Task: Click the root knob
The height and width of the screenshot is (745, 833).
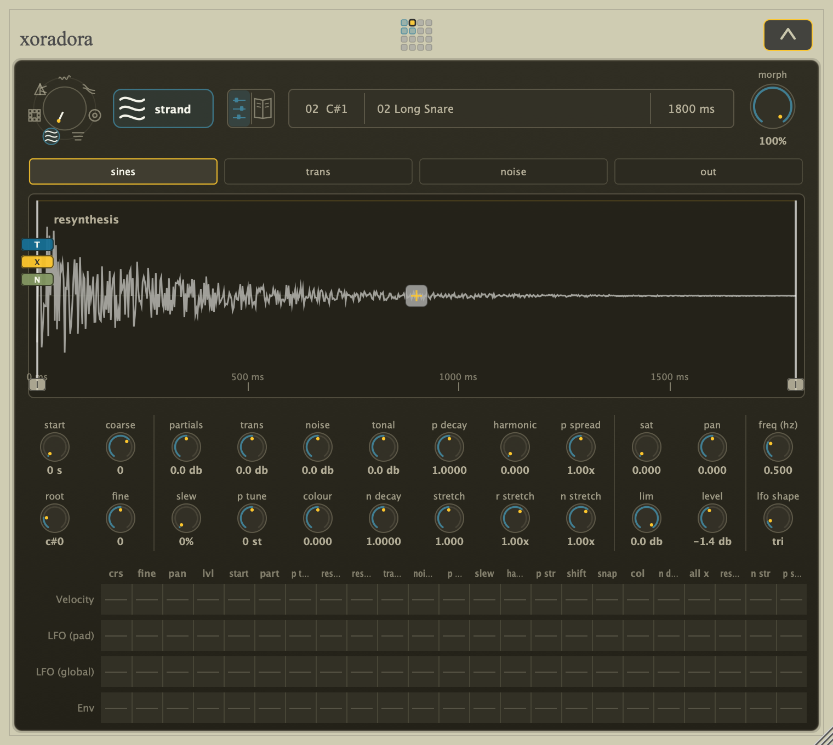Action: coord(55,518)
